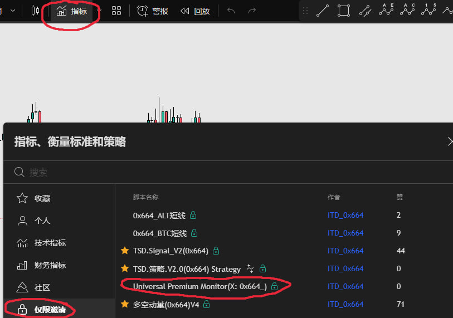Select the A–E wave pattern tool
The width and height of the screenshot is (453, 318).
pos(386,10)
